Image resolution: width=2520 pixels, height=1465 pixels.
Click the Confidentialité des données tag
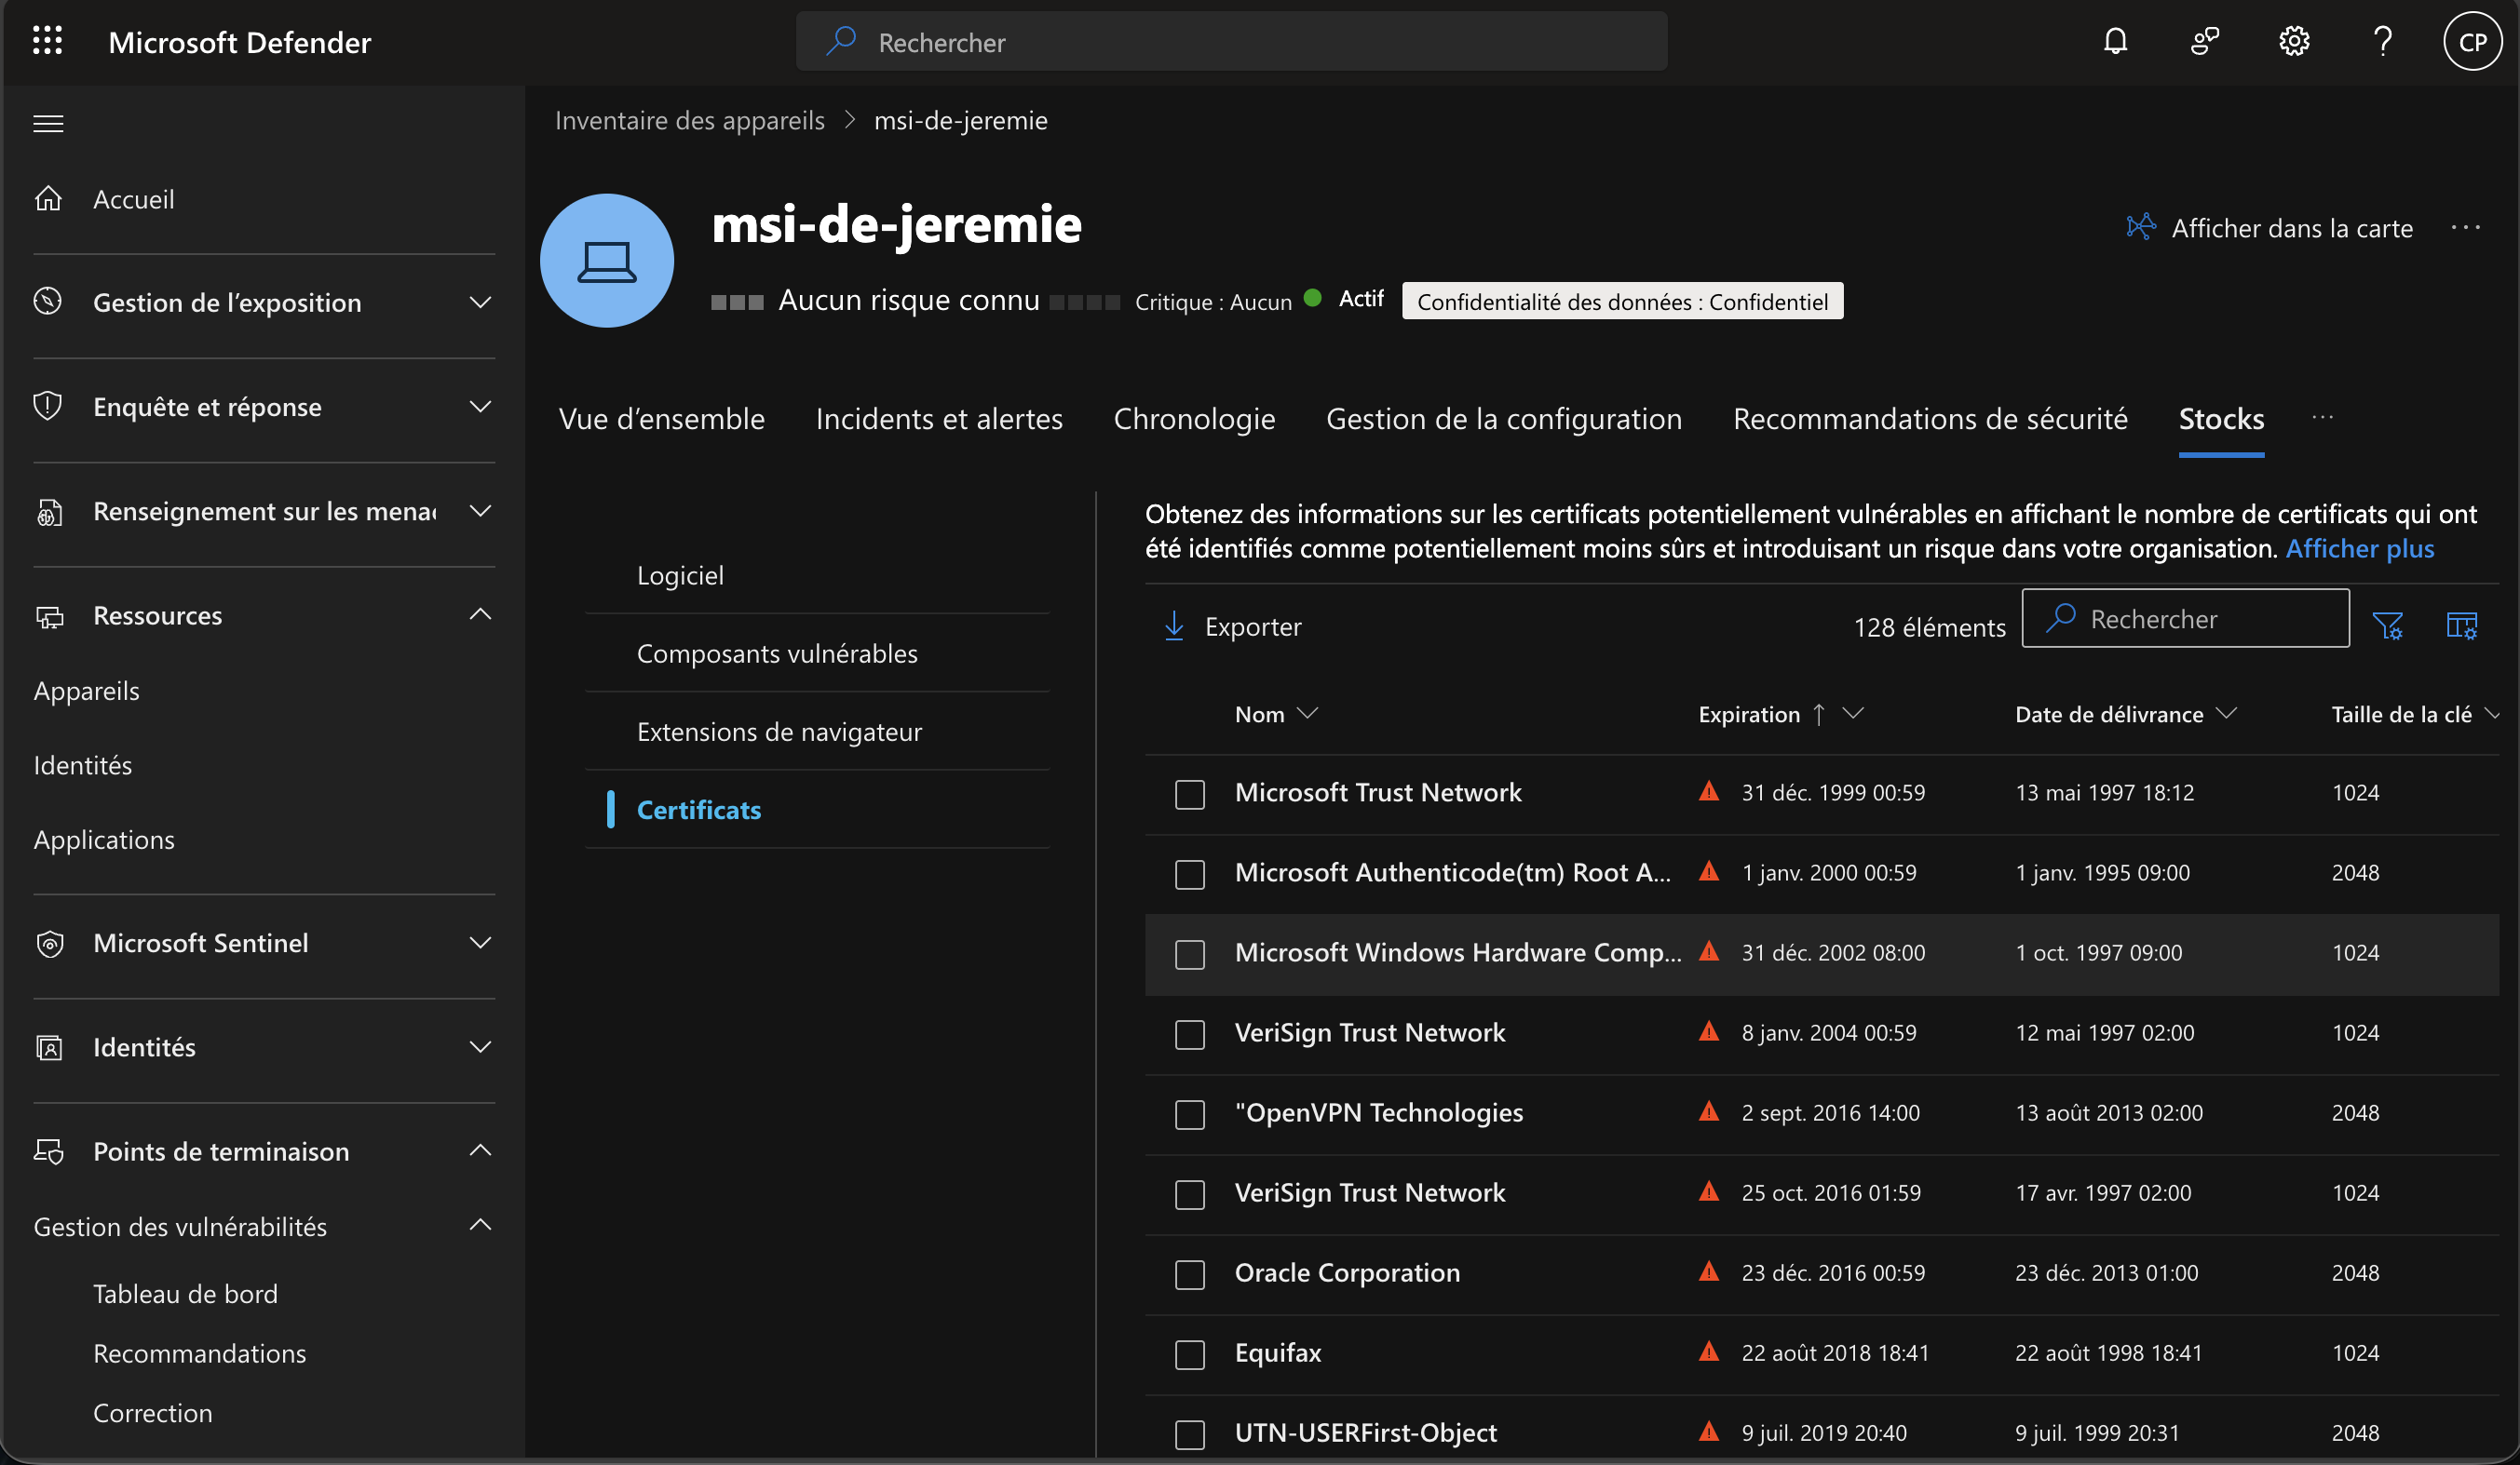pyautogui.click(x=1622, y=301)
